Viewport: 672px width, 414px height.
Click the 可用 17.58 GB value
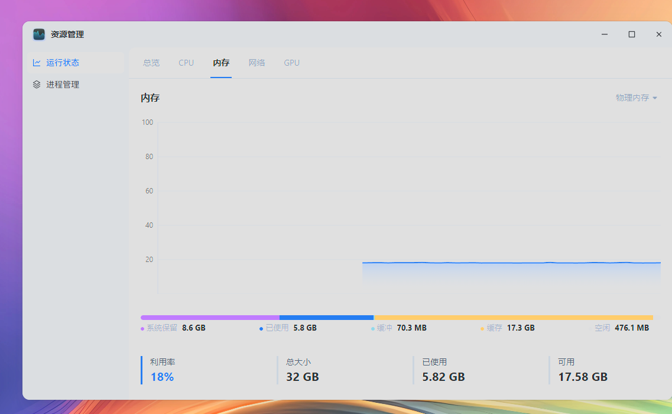(x=583, y=377)
